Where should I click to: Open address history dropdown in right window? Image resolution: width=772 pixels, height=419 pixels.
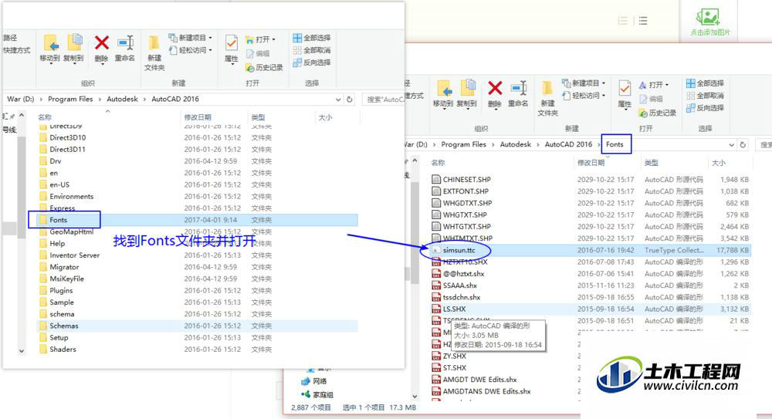pyautogui.click(x=732, y=145)
